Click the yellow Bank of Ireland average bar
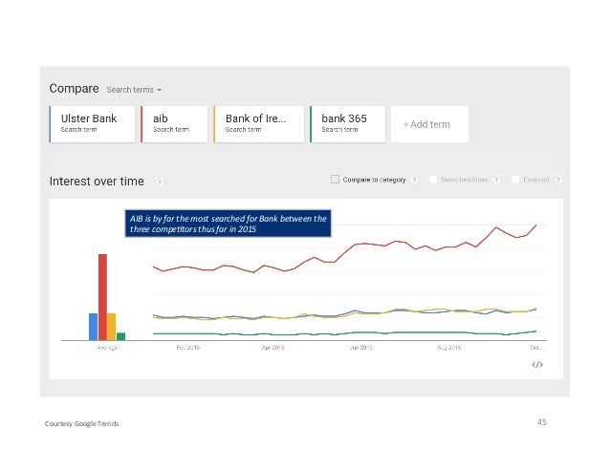Image resolution: width=610 pixels, height=471 pixels. pos(111,326)
